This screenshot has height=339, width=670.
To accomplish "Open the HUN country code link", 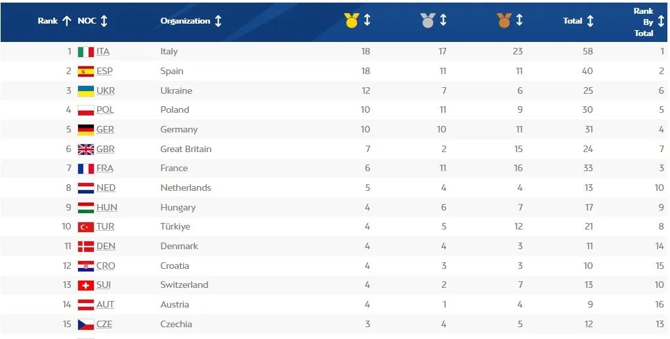I will tap(106, 207).
